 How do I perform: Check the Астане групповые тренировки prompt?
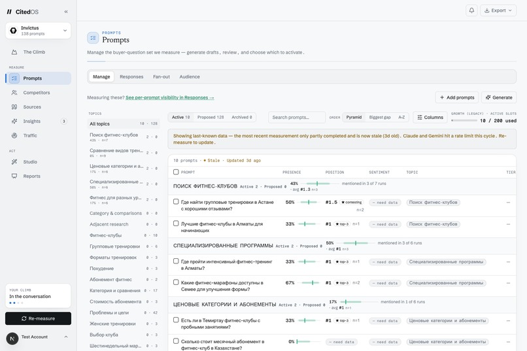point(176,201)
